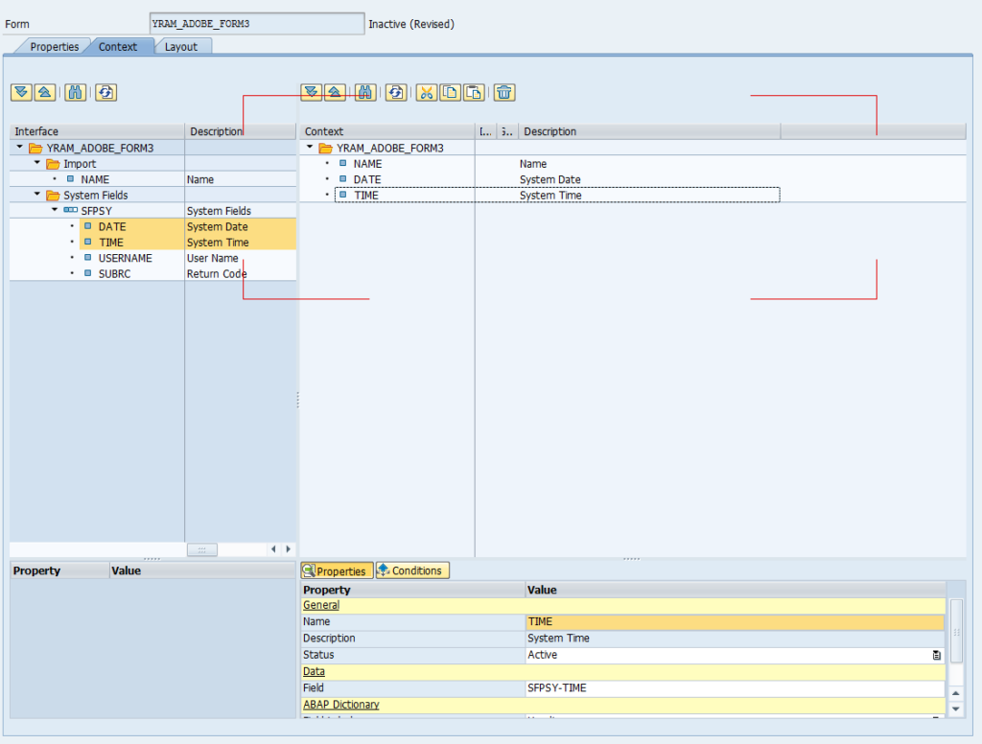Select DATE node in Context tree
The width and height of the screenshot is (982, 744).
click(367, 179)
